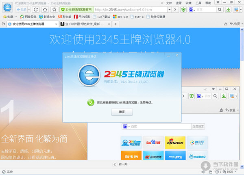Open a new tab with plus button
This screenshot has height=175, width=244.
coord(115,24)
